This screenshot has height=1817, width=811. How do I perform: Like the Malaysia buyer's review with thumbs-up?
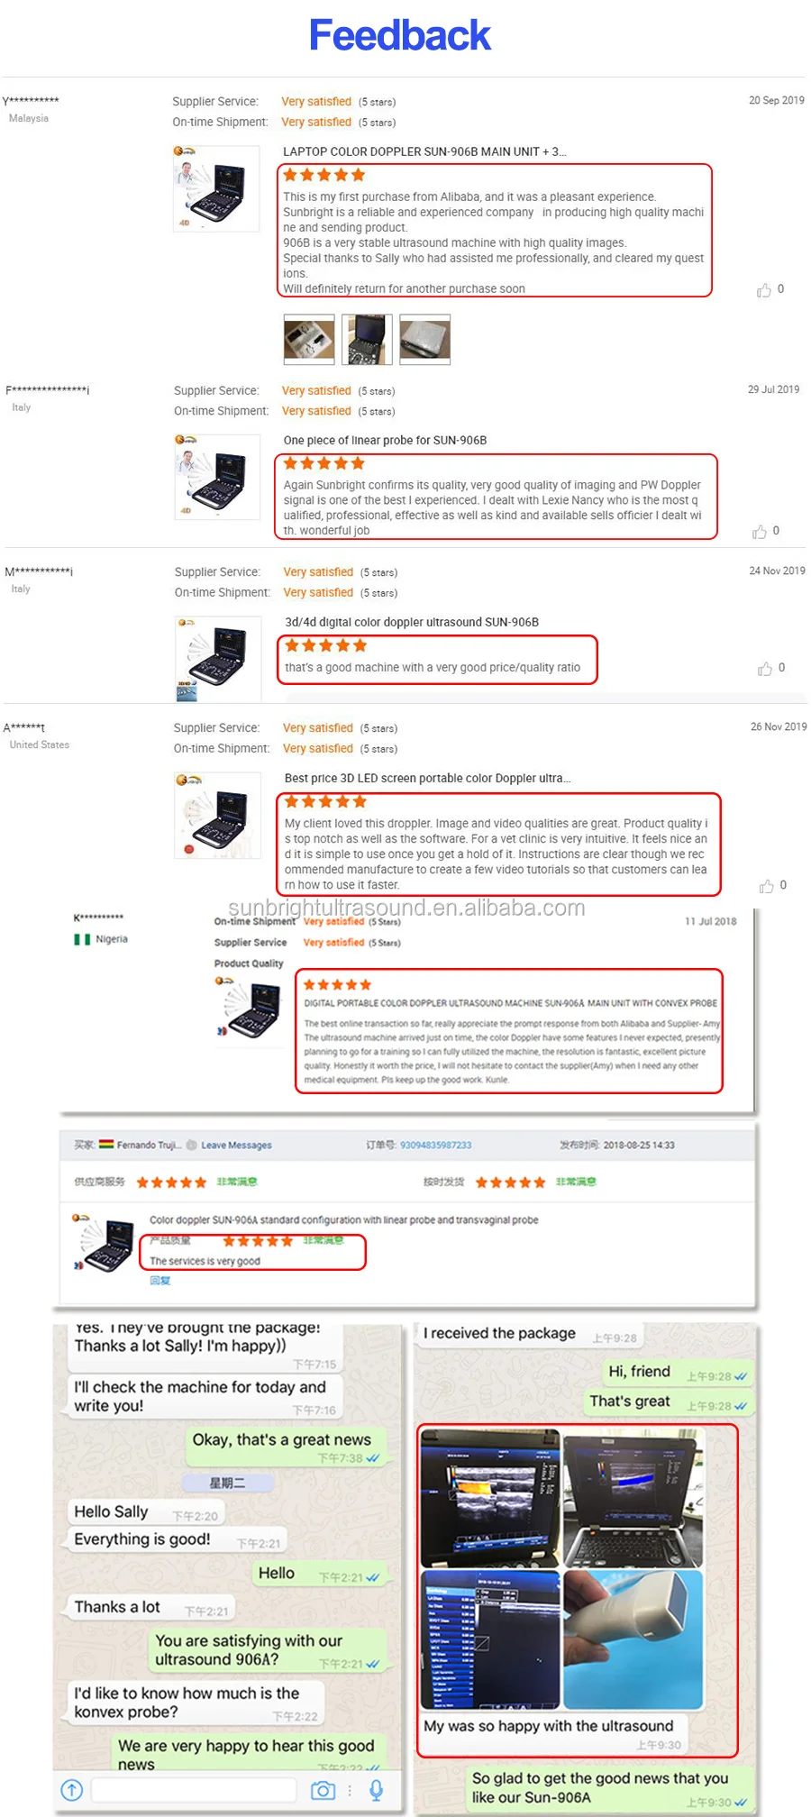pos(764,290)
